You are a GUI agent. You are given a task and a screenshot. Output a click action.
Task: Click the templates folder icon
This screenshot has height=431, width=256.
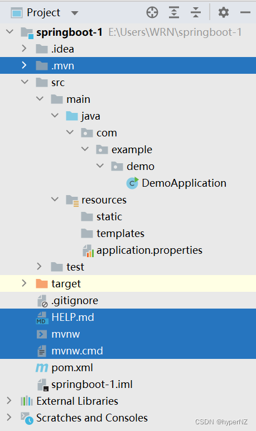87,233
